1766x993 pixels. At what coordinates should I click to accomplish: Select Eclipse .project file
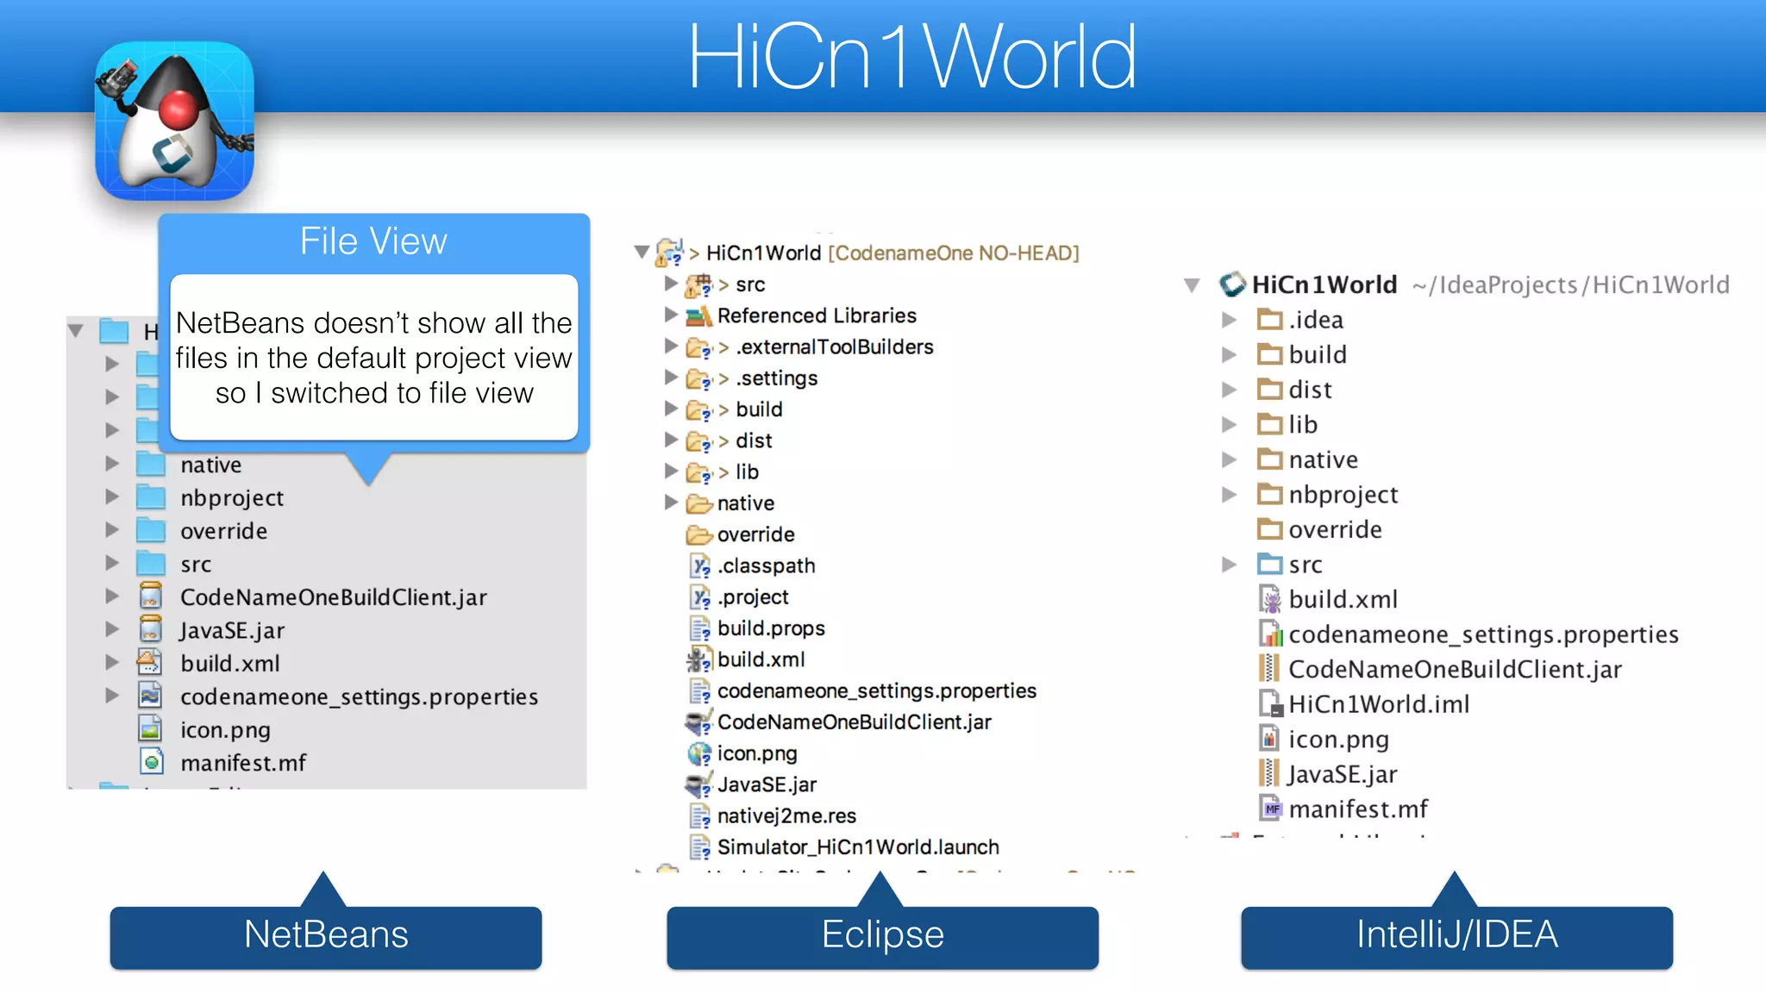[739, 596]
